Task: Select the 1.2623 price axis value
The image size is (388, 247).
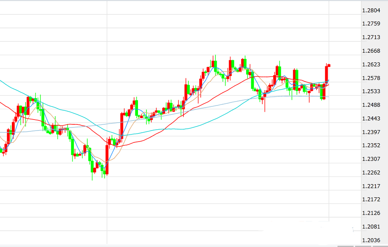Action: (x=371, y=65)
